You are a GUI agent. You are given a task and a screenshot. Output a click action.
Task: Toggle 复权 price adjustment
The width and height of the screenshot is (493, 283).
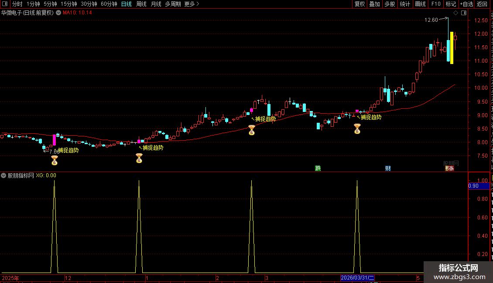[359, 4]
